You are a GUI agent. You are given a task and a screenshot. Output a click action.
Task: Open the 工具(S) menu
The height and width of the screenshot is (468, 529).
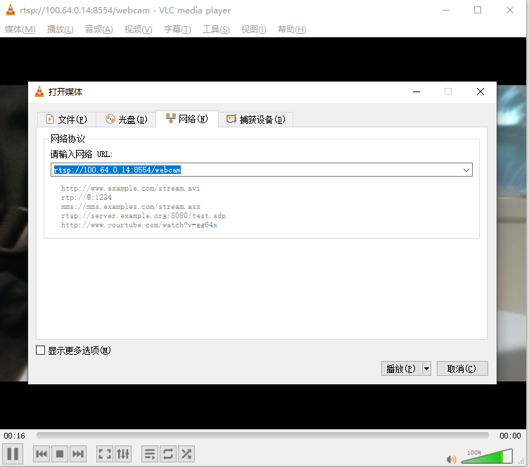click(x=216, y=30)
